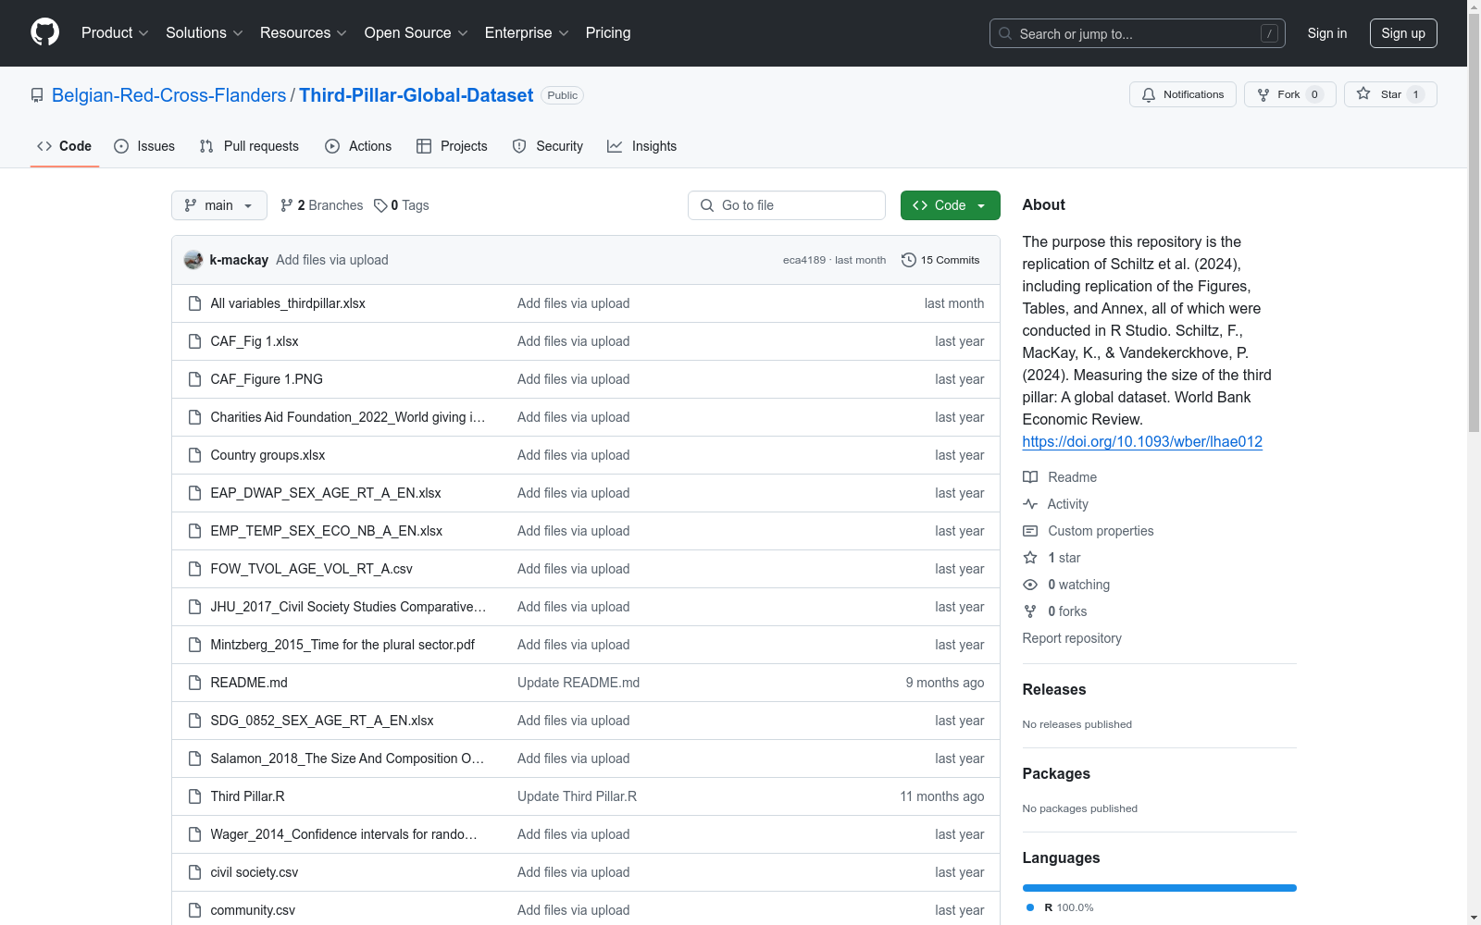The height and width of the screenshot is (925, 1481).
Task: Click the file icon for CAF_Fig 1.xlsx
Action: pos(194,341)
